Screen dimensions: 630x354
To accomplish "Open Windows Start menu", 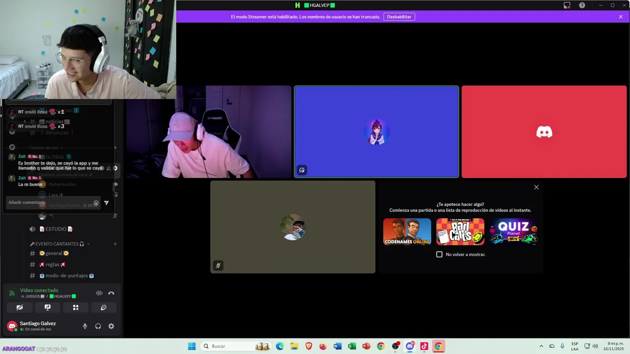I will click(x=192, y=346).
